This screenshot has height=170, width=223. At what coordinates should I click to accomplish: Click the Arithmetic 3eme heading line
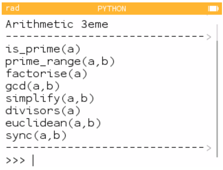(57, 24)
